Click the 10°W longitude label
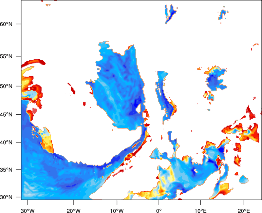 point(117,211)
